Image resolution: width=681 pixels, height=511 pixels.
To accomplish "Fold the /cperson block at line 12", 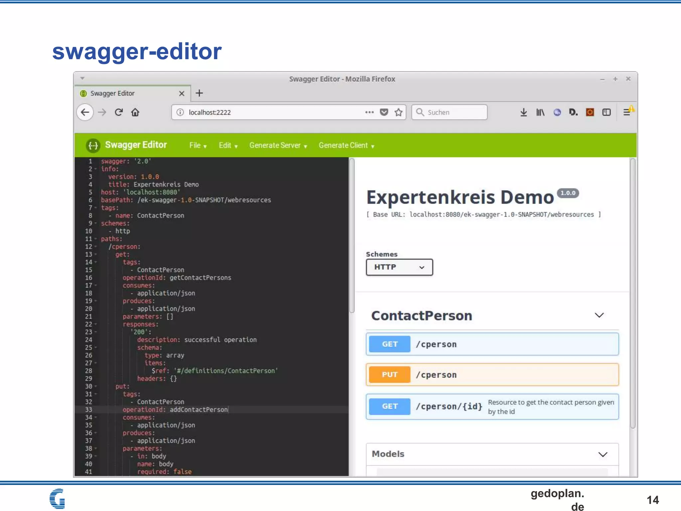I will pos(96,247).
